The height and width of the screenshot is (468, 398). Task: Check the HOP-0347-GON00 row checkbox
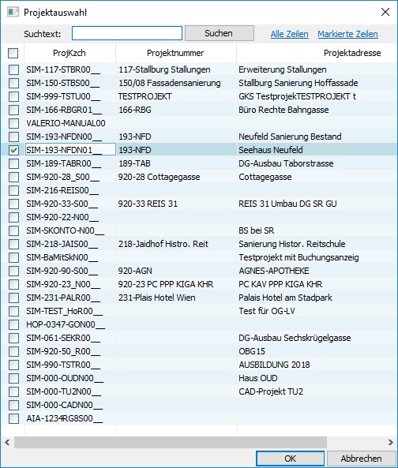13,324
